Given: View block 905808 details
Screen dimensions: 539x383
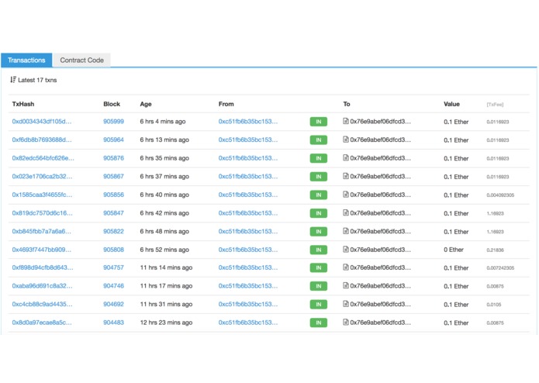Looking at the screenshot, I should tap(113, 250).
